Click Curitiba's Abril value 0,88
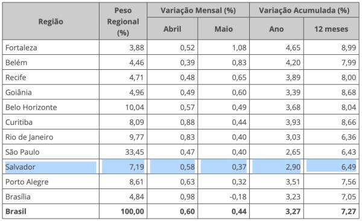The image size is (362, 221). [188, 122]
